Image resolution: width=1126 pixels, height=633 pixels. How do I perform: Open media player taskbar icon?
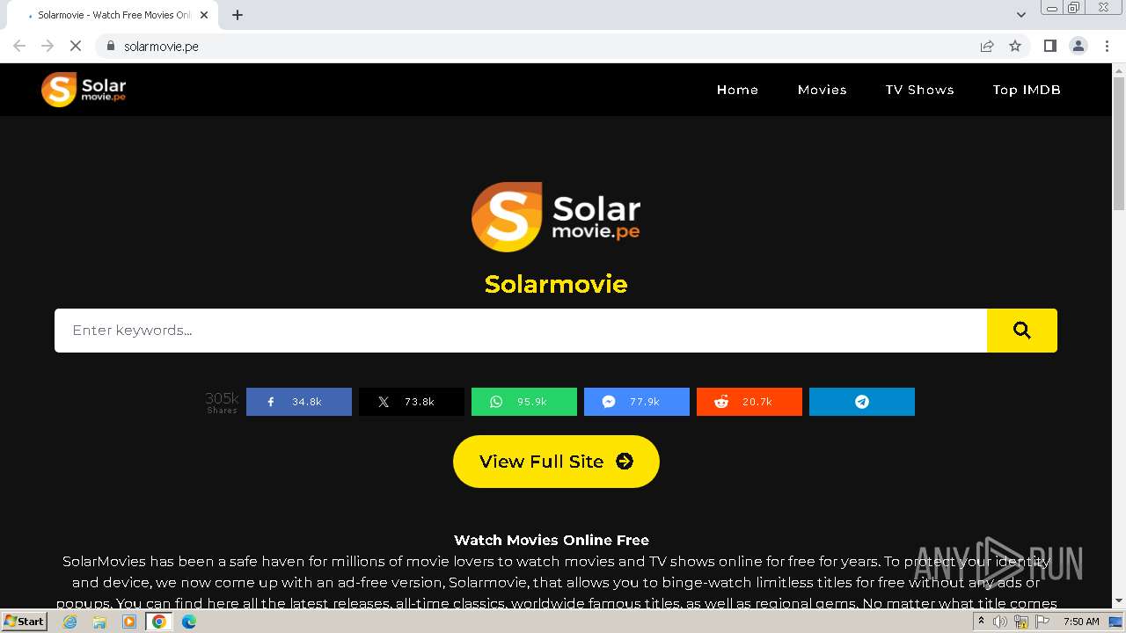(129, 622)
